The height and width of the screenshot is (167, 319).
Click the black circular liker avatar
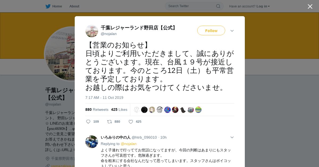(144, 110)
